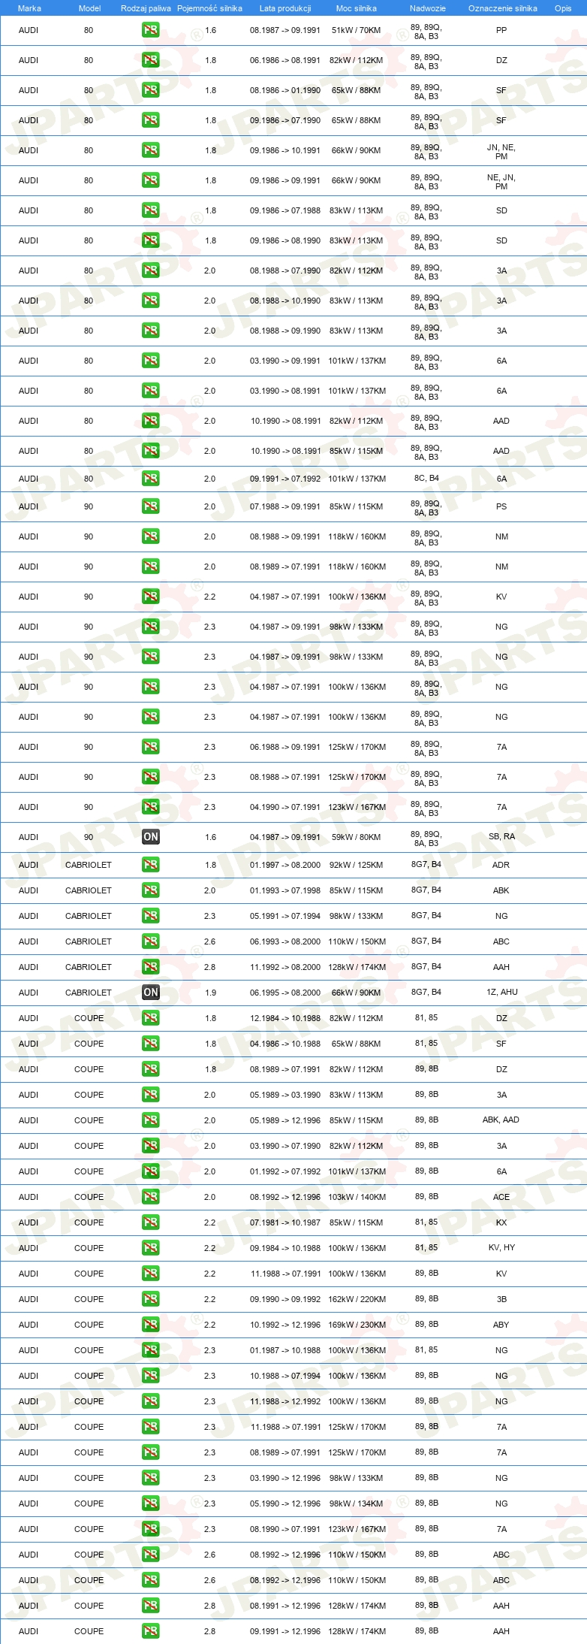The image size is (587, 1644).
Task: Click production dates 08.1987 -> 09.1991
Action: pyautogui.click(x=285, y=30)
